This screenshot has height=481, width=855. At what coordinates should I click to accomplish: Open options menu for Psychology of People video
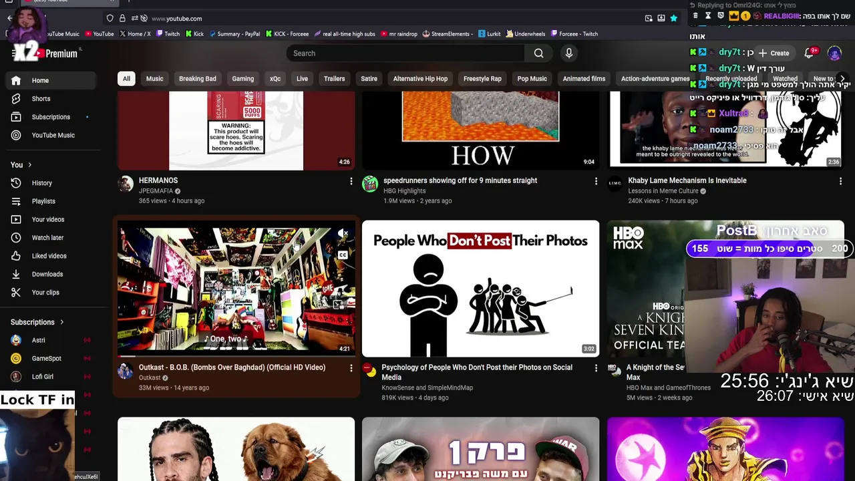pos(596,368)
